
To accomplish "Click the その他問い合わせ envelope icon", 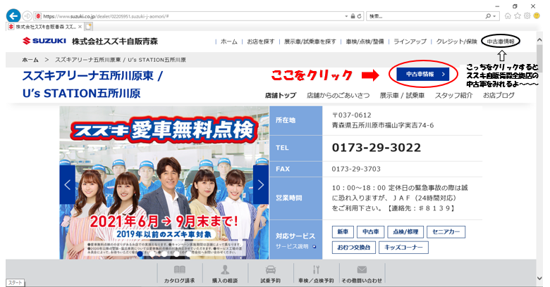I will [x=362, y=269].
